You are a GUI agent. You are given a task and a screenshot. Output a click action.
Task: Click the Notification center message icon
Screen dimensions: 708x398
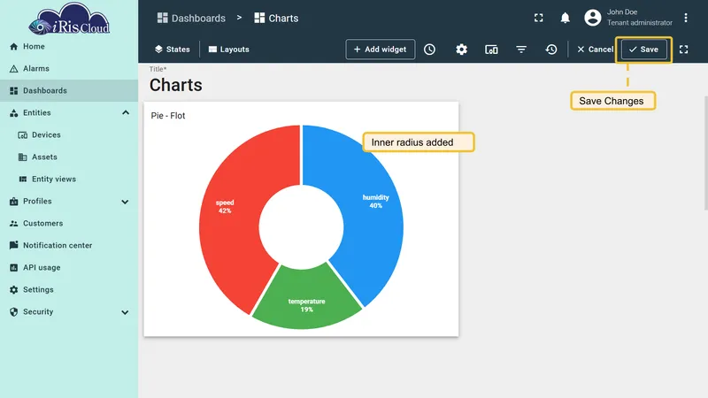click(13, 245)
